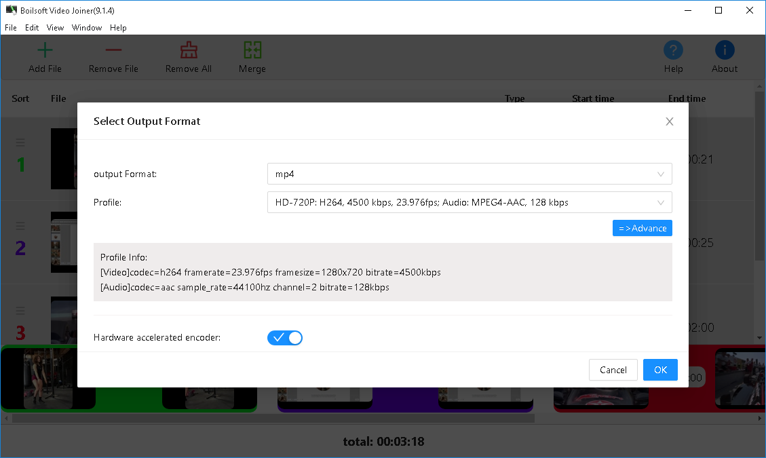Click the [Audio]codec=aac profile info line
766x458 pixels.
[245, 288]
